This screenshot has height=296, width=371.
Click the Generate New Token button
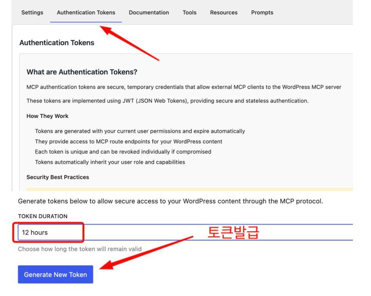click(56, 274)
